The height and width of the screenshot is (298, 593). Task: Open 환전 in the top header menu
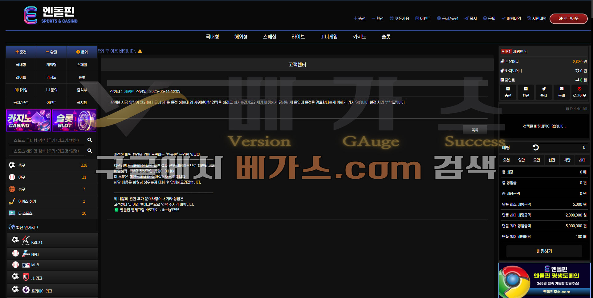pyautogui.click(x=377, y=18)
